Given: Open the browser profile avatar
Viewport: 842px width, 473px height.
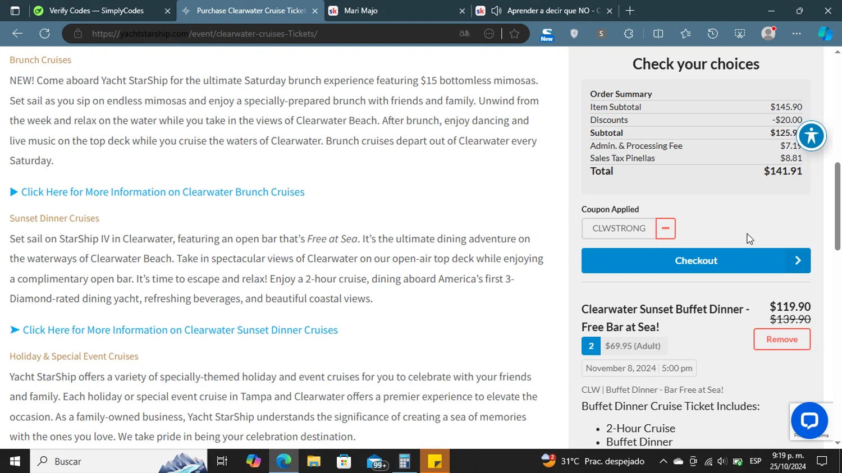Looking at the screenshot, I should pyautogui.click(x=768, y=33).
